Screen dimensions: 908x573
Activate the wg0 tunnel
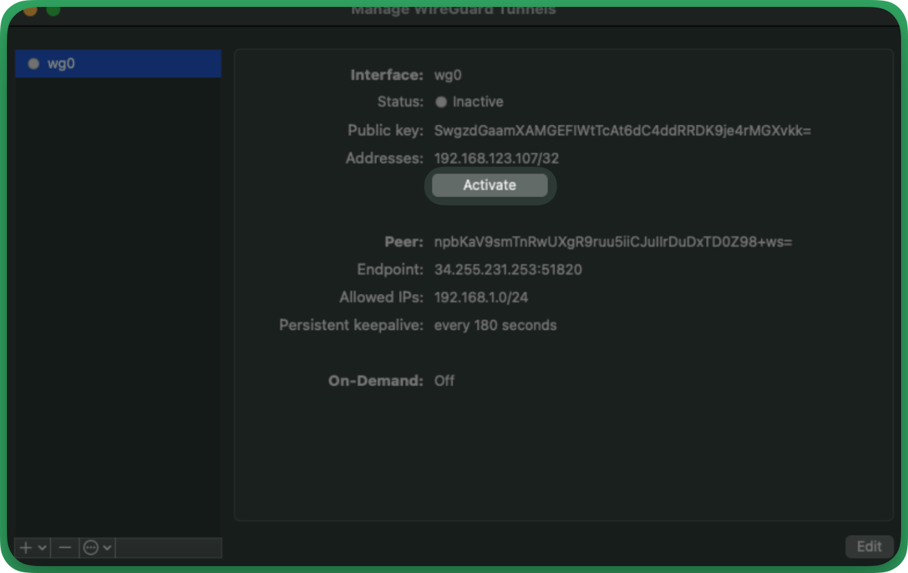pos(490,185)
